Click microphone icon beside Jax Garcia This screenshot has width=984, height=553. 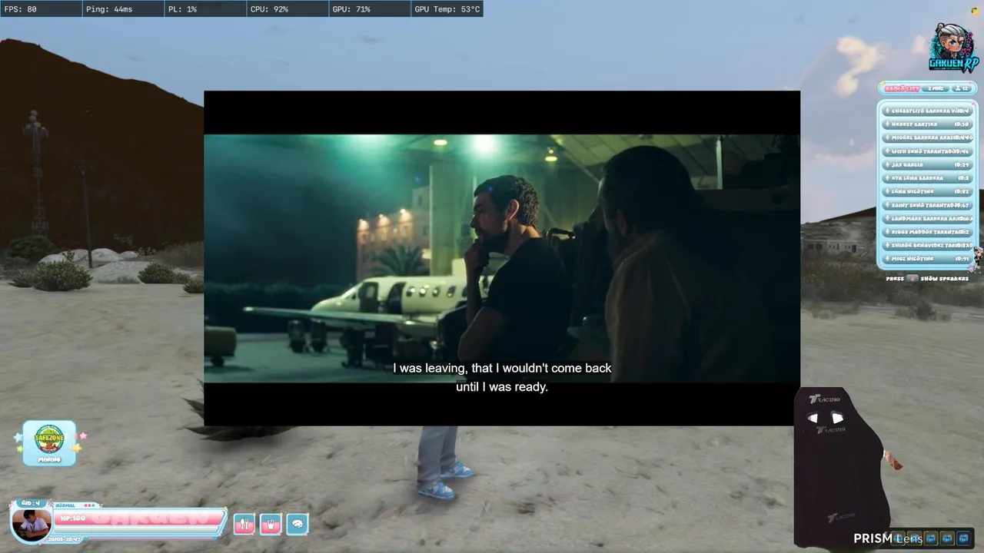coord(887,164)
